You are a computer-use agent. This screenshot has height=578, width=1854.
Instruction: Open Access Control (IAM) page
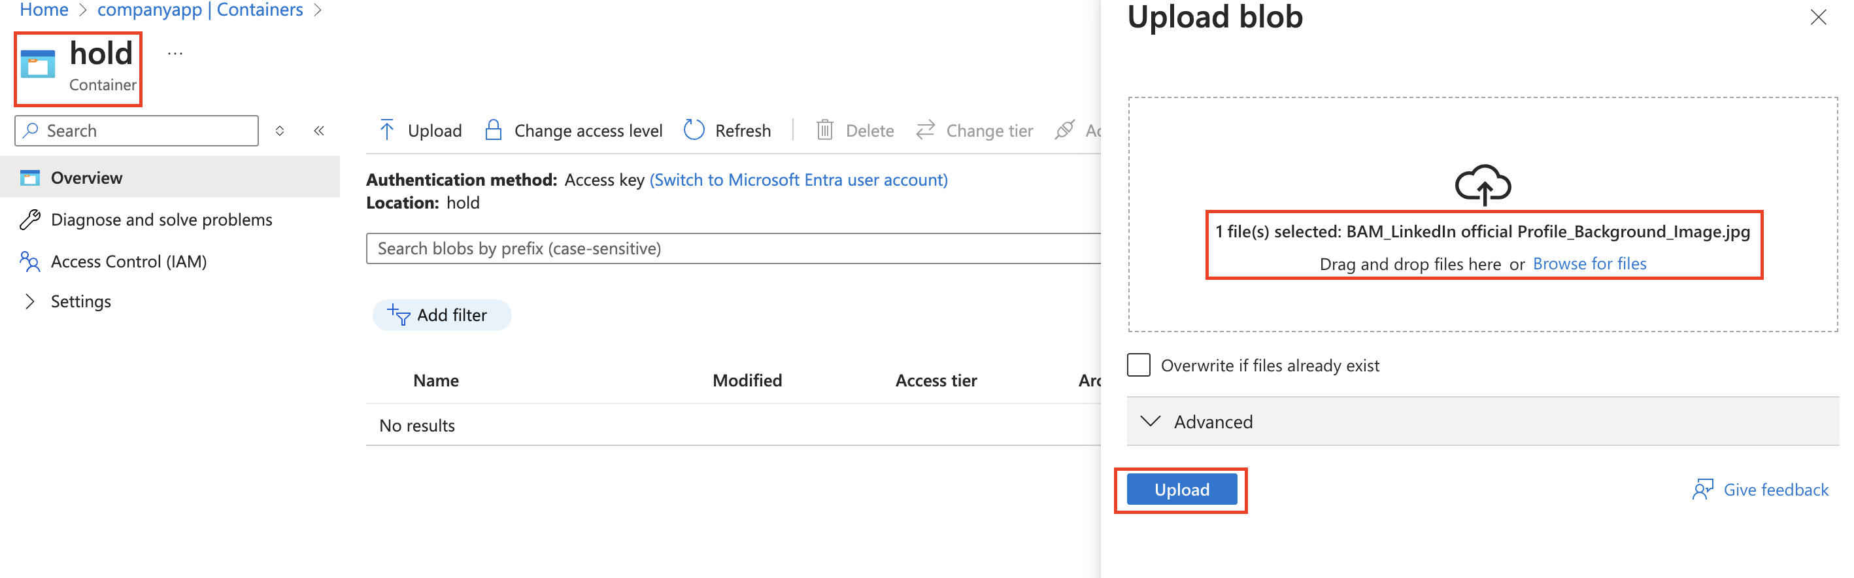pos(129,262)
